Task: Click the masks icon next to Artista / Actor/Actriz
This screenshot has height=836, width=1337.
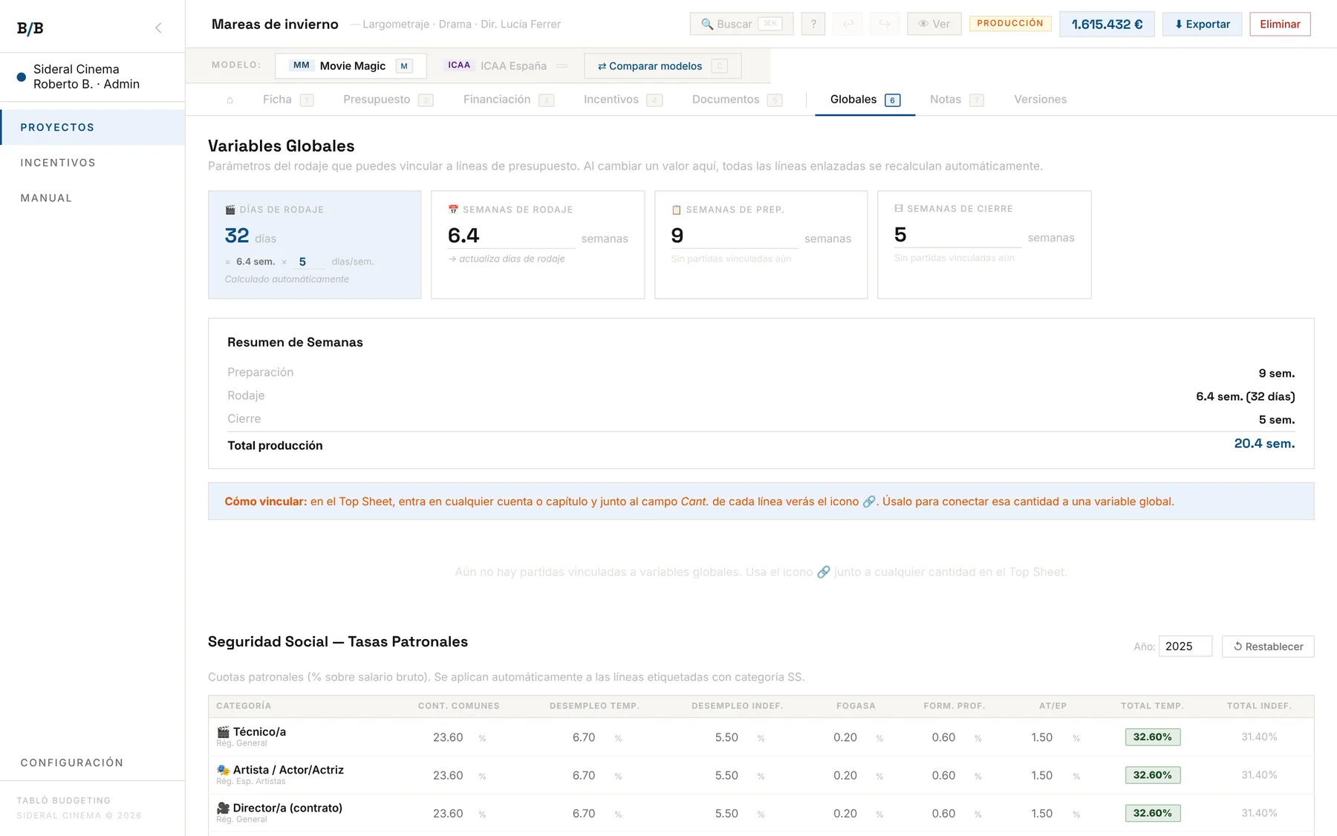Action: click(x=223, y=770)
